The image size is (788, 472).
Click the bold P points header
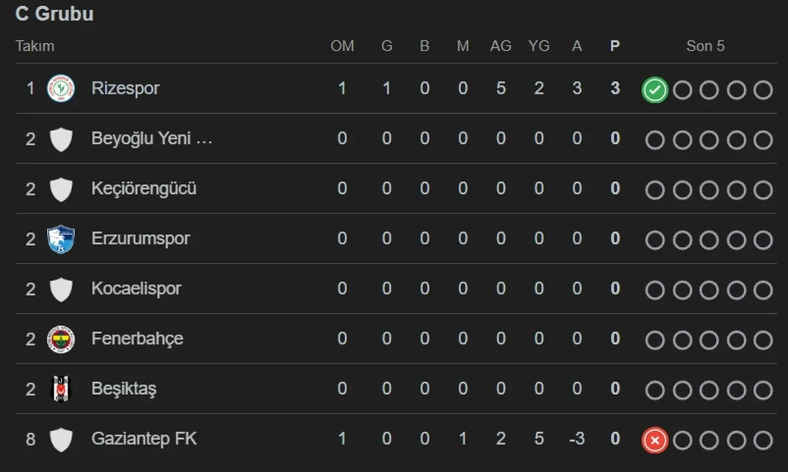coord(614,46)
